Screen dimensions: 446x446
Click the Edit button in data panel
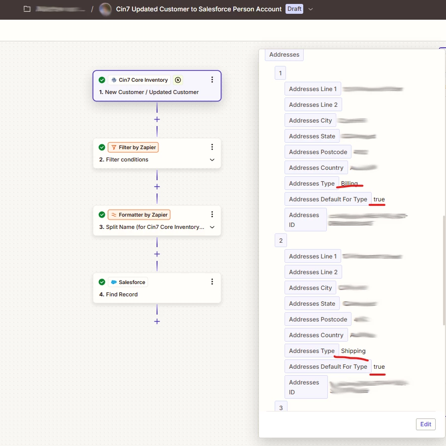coord(425,424)
